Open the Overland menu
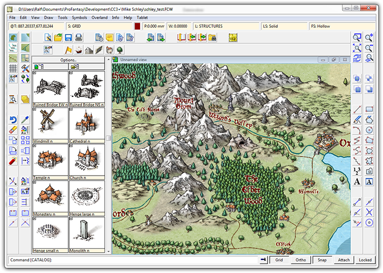Image resolution: width=383 pixels, height=273 pixels. pyautogui.click(x=99, y=18)
